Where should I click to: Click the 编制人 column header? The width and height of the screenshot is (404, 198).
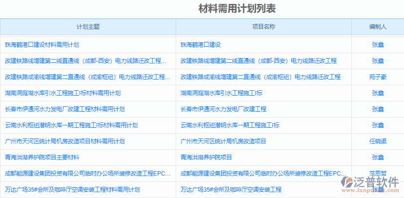pyautogui.click(x=378, y=27)
